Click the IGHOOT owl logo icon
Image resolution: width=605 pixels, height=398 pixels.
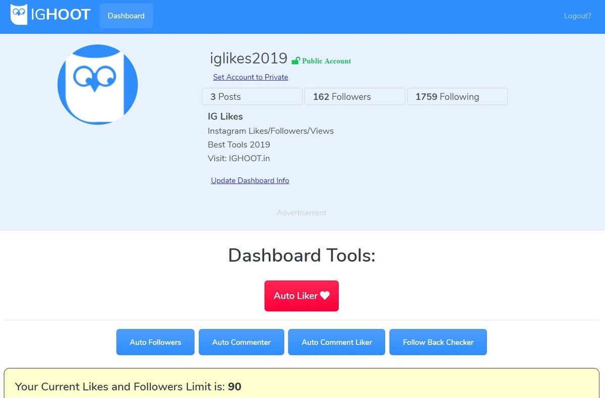(x=19, y=15)
